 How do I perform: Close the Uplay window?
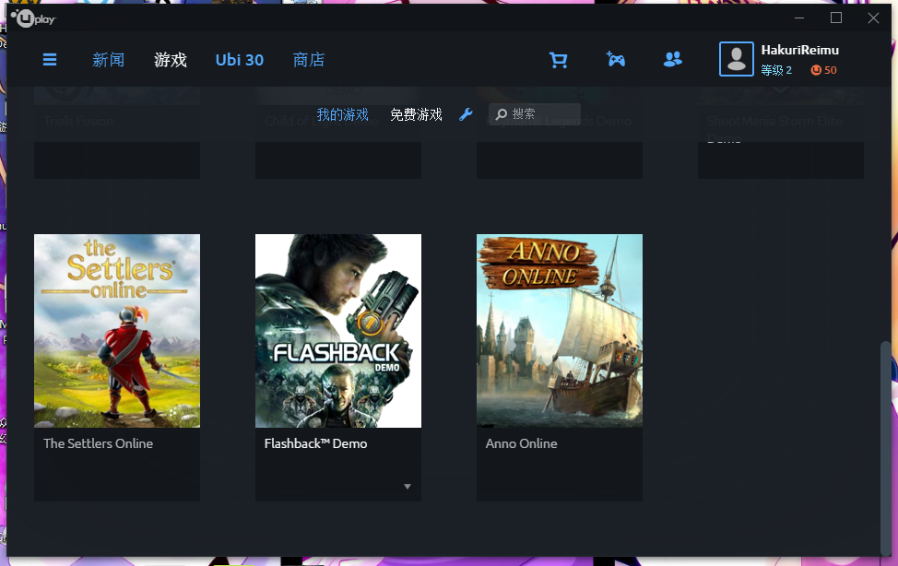point(873,18)
